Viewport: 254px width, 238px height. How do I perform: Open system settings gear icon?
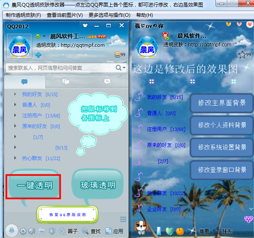point(23,231)
